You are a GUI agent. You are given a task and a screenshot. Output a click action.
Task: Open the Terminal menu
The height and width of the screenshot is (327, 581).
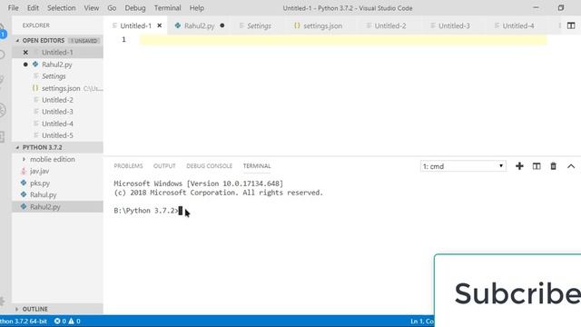[x=167, y=8]
